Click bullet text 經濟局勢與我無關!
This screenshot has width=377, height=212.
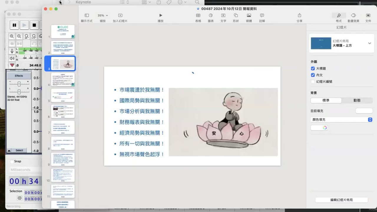tap(142, 133)
